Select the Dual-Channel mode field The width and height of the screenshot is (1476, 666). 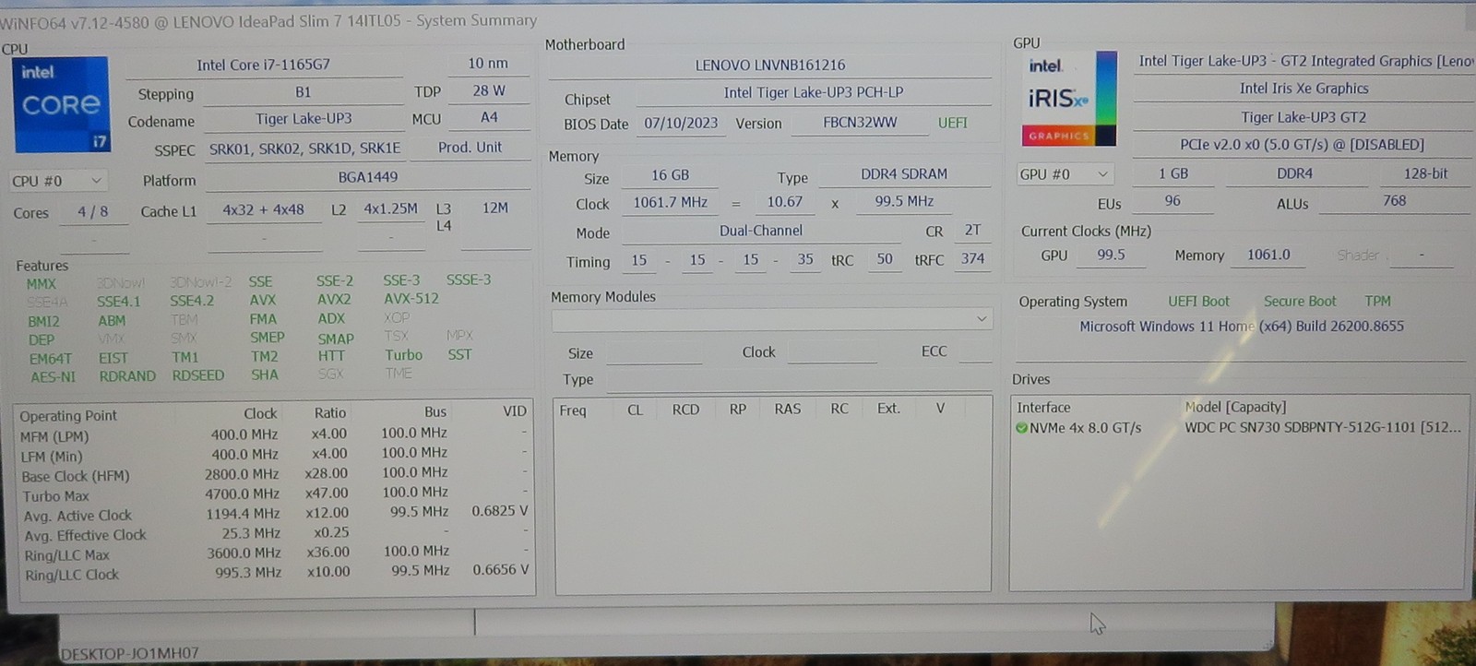761,232
